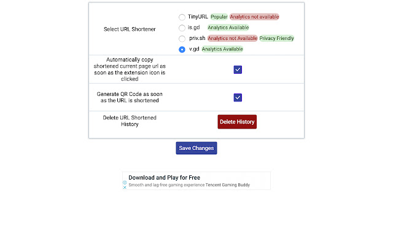Open the "Download and Play for Free" ad
This screenshot has height=246, width=393.
(x=164, y=177)
